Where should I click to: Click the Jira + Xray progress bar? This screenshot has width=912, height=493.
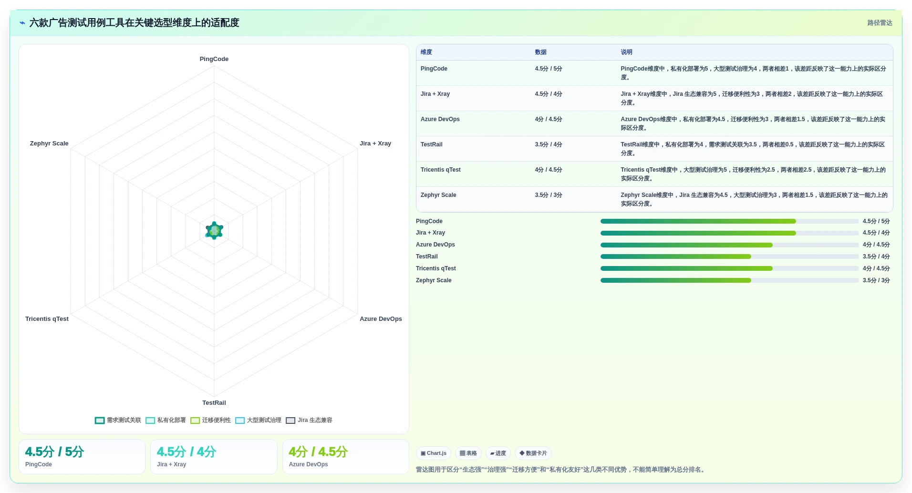729,233
